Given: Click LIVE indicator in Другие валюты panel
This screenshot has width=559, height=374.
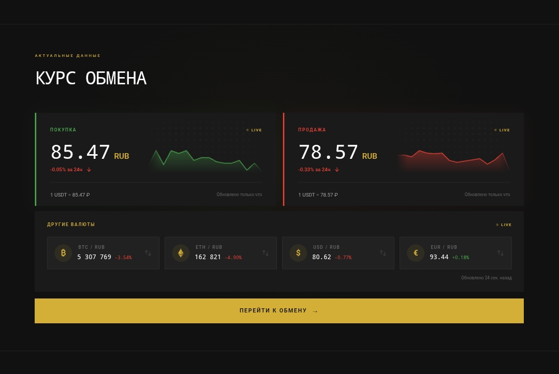Looking at the screenshot, I should pyautogui.click(x=504, y=225).
